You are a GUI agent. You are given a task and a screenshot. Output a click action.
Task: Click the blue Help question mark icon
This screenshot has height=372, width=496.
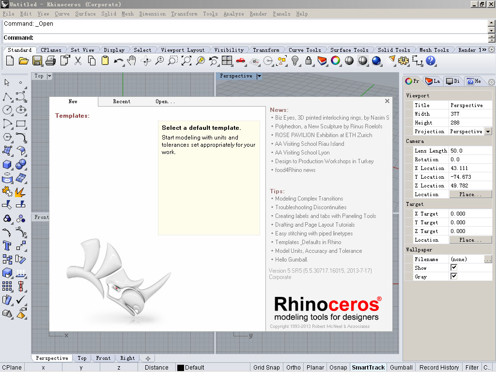point(431,61)
